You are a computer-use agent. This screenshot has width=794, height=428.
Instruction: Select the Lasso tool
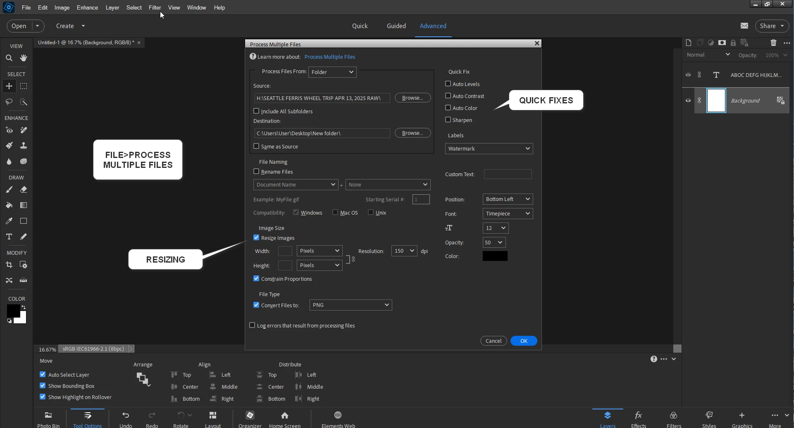tap(9, 102)
